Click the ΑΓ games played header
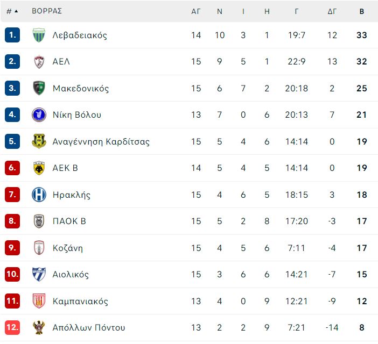378x344 pixels. (196, 11)
